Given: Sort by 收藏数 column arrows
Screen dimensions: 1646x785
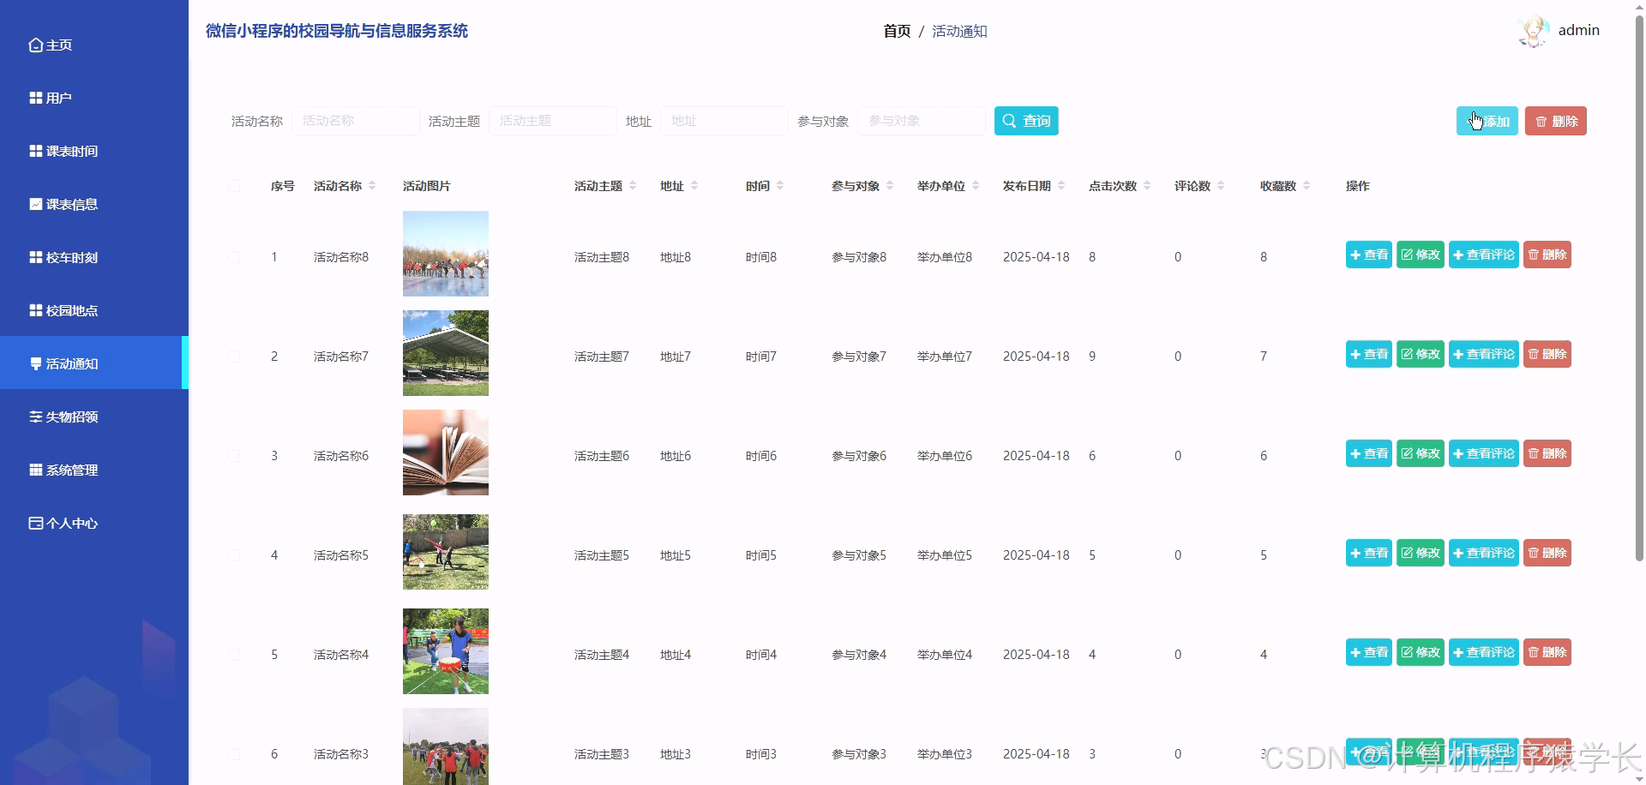Looking at the screenshot, I should click(1307, 186).
